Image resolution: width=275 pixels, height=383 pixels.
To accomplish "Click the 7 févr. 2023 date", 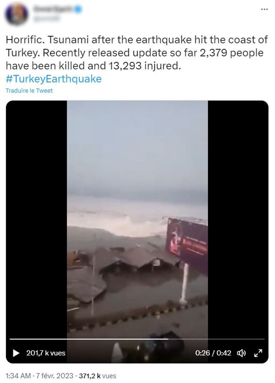I will (55, 376).
